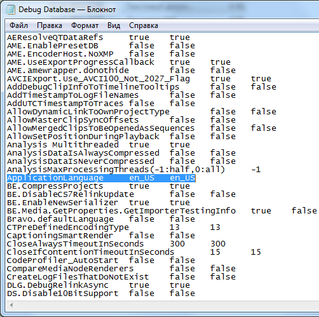Click AddUTCTimestampToTraces text
Viewport: 319px width, 317px height.
[65, 104]
